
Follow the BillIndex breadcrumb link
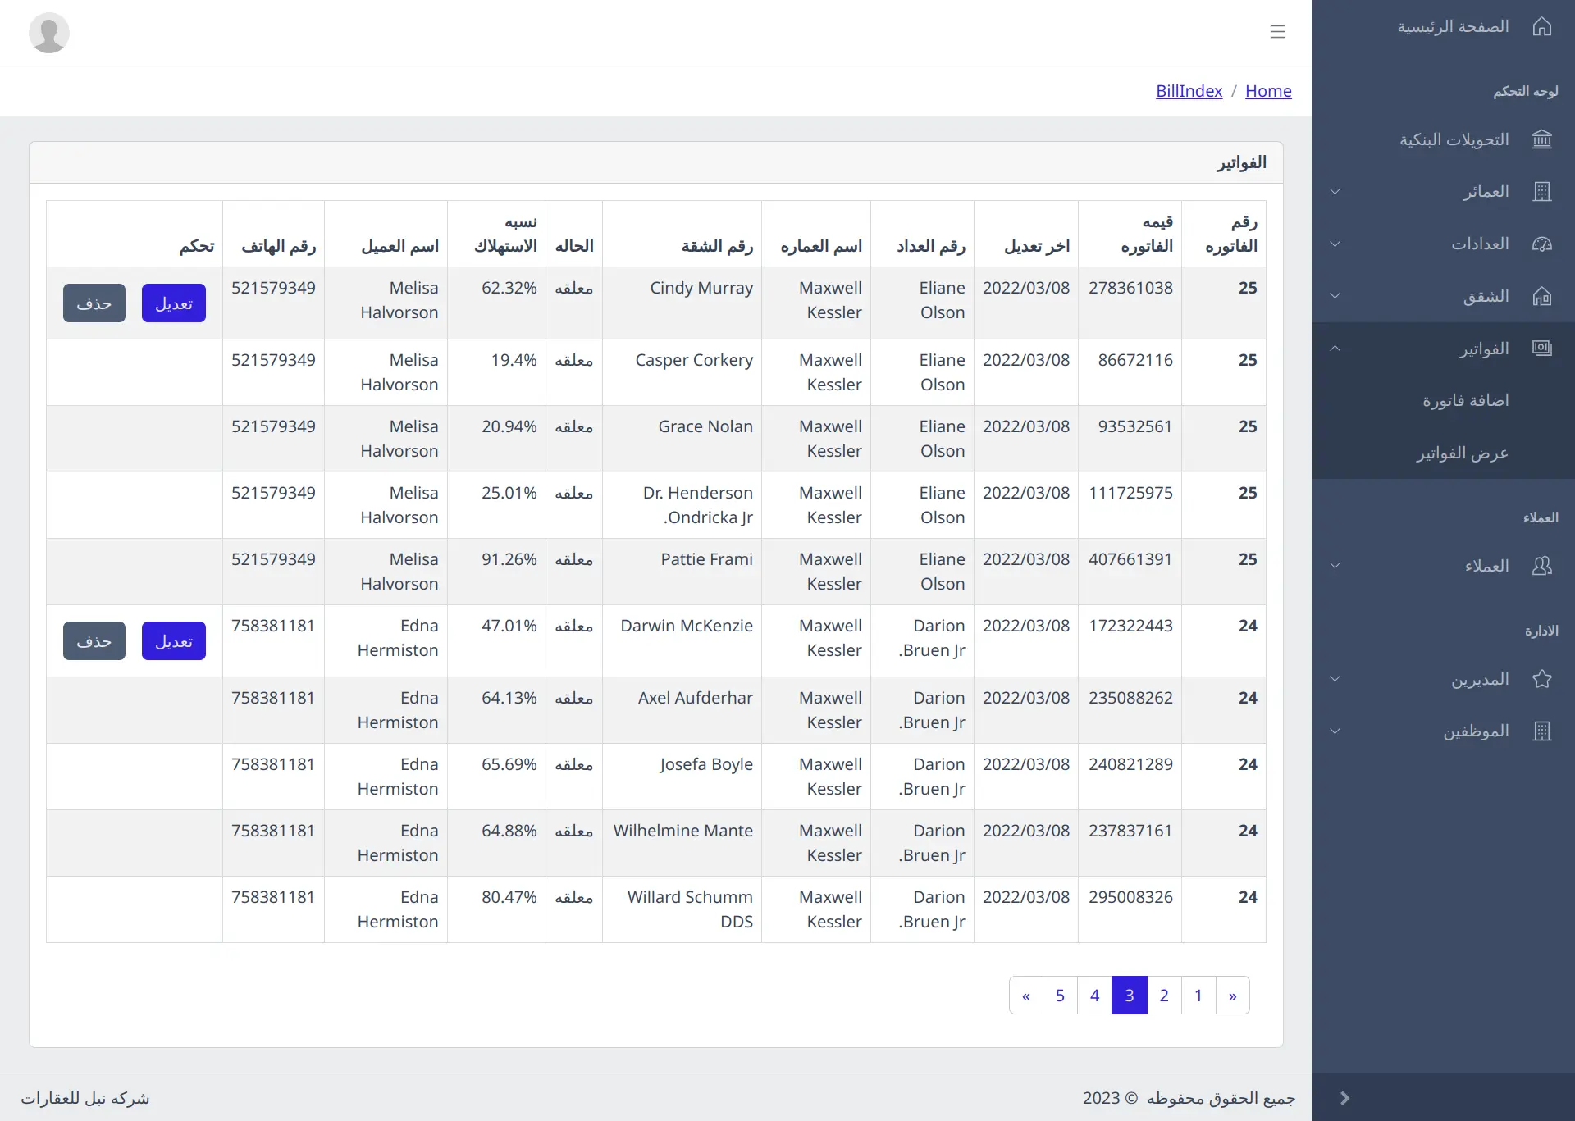1189,91
